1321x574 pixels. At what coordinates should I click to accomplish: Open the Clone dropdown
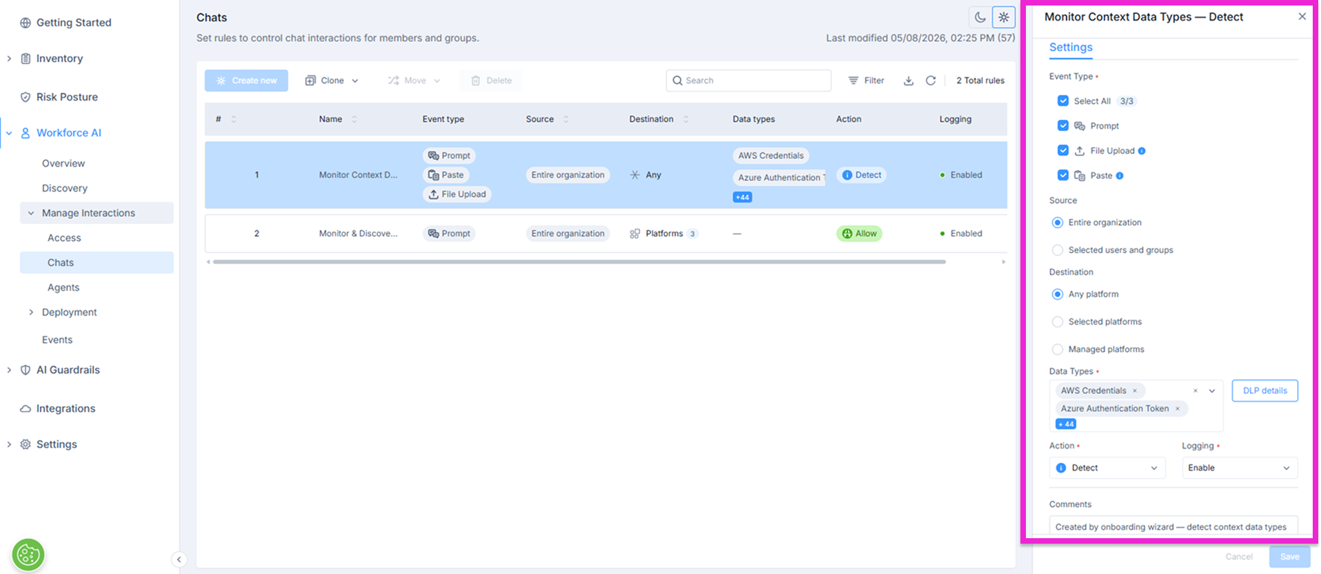click(x=332, y=81)
